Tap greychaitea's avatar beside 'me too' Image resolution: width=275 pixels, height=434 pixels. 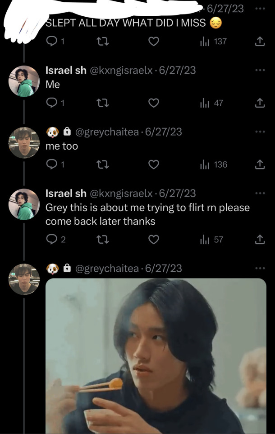coord(24,142)
